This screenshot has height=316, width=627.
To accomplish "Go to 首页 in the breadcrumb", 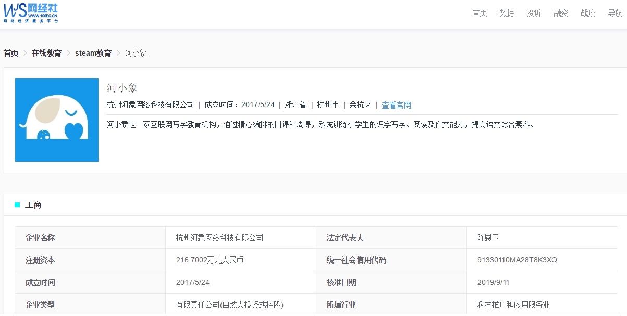I will (x=11, y=53).
